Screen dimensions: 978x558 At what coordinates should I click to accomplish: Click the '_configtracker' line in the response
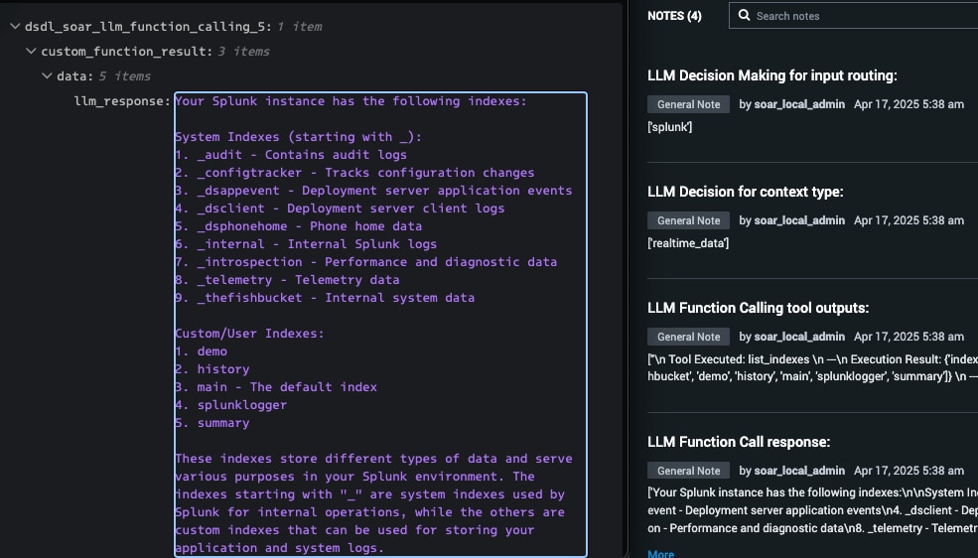354,173
